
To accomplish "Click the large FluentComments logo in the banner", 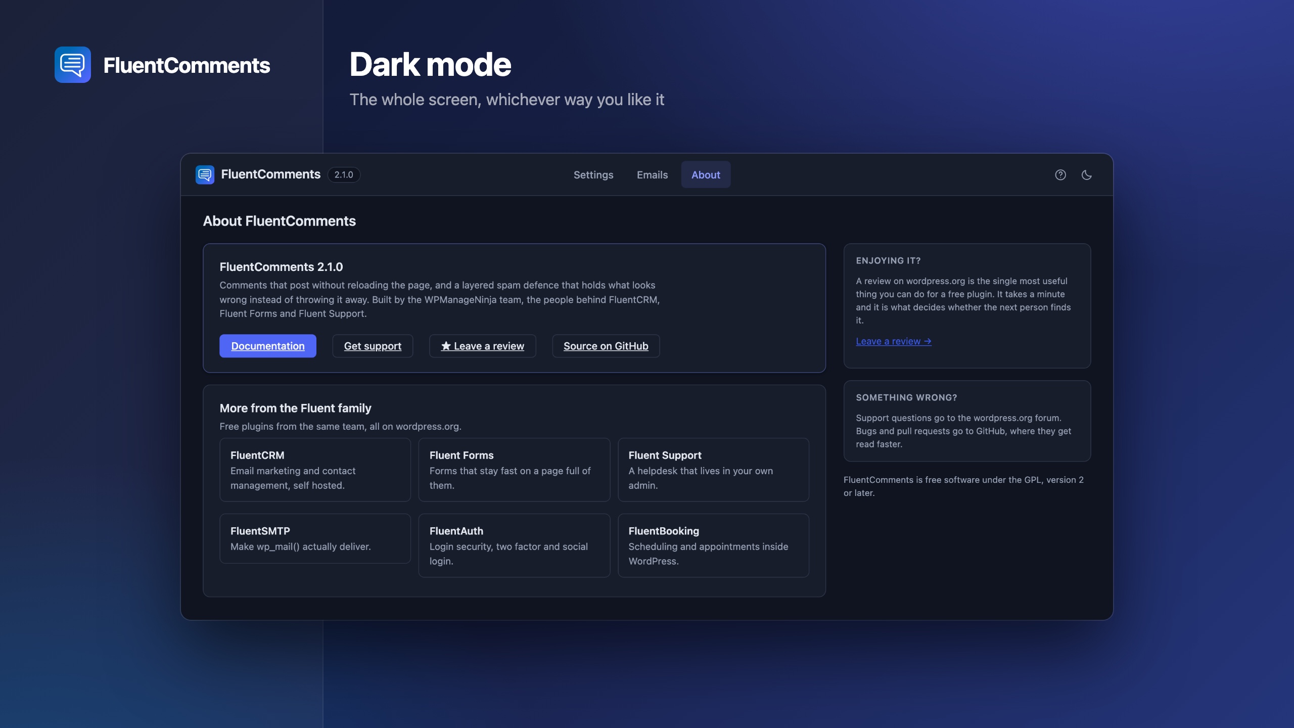I will (73, 65).
